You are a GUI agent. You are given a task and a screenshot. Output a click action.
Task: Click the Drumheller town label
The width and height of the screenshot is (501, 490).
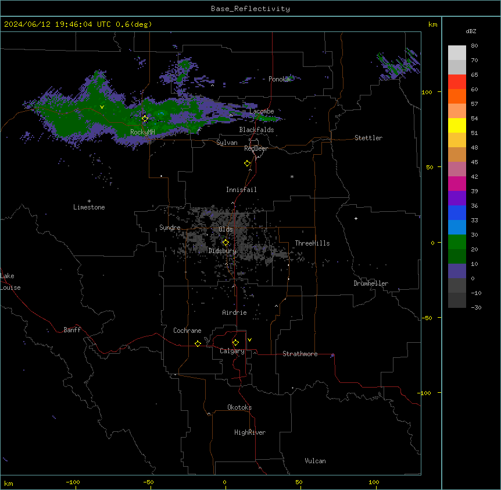click(371, 283)
